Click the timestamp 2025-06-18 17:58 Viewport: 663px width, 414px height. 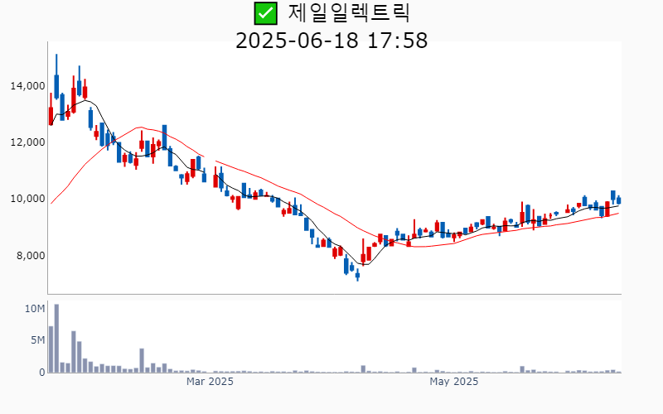coord(331,41)
